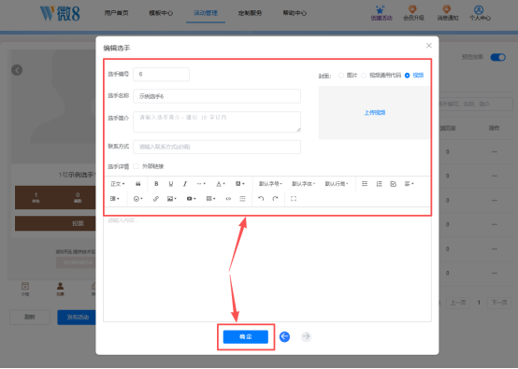The image size is (518, 369).
Task: Click the 选手名称 input field
Action: (217, 96)
